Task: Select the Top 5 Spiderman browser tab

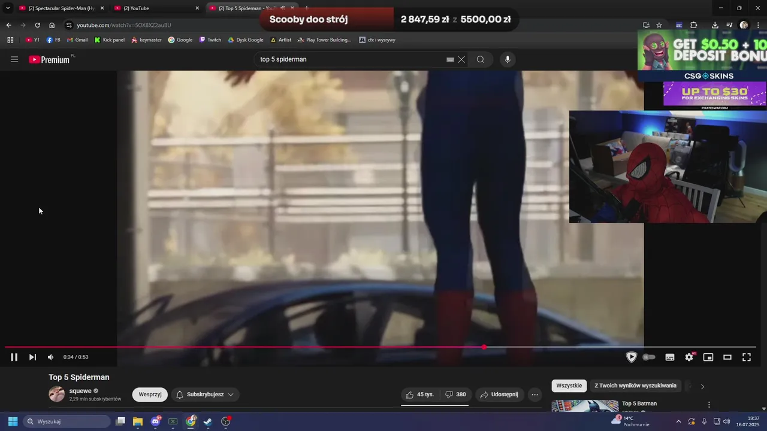Action: click(x=252, y=8)
